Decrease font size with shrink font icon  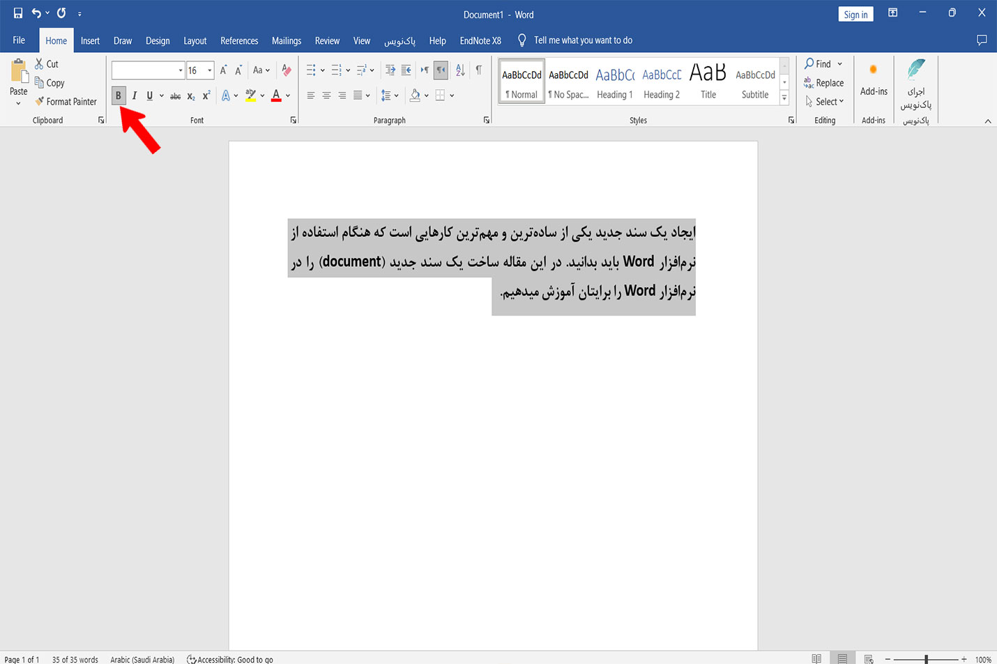[238, 70]
